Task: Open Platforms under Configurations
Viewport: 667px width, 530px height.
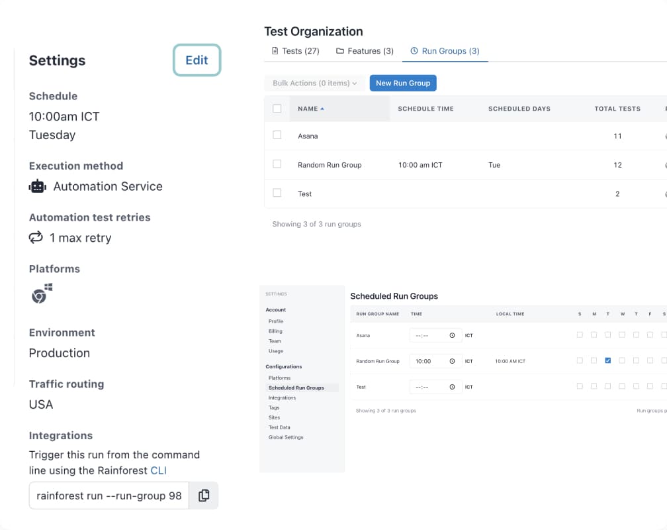Action: click(x=279, y=378)
